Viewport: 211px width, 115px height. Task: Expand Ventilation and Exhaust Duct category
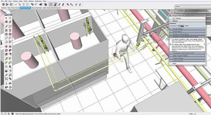coord(187,53)
